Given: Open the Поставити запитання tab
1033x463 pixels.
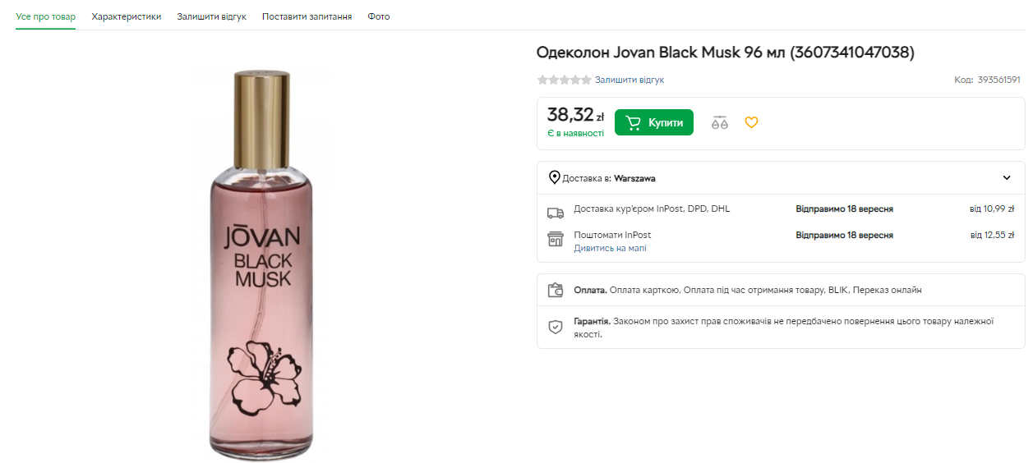Looking at the screenshot, I should [307, 16].
